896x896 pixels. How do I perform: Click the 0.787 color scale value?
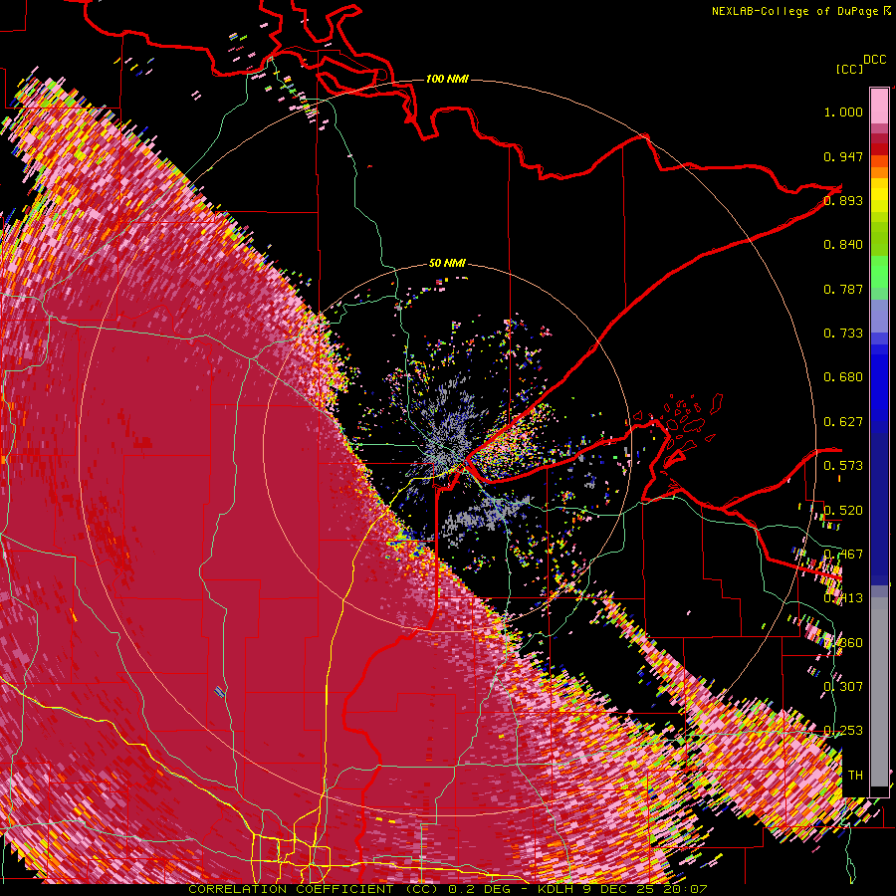click(843, 289)
